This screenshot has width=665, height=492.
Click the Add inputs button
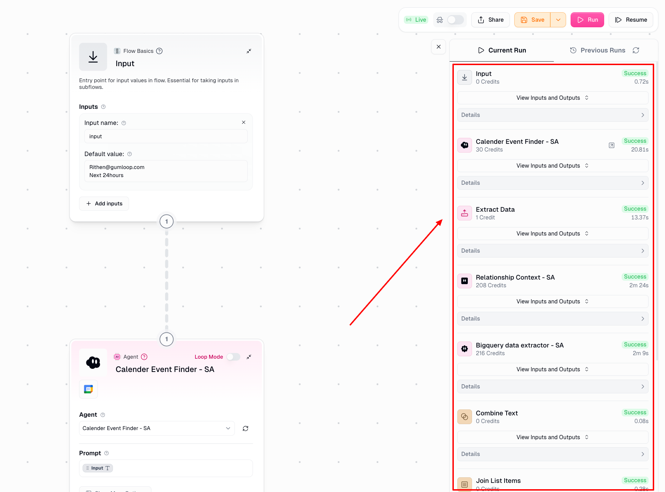point(104,204)
